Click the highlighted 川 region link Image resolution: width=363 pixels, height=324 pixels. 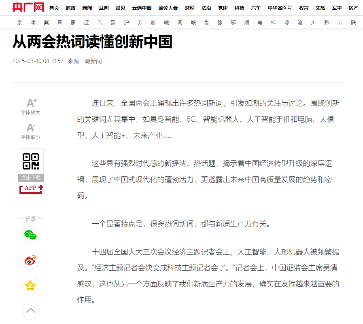click(313, 23)
